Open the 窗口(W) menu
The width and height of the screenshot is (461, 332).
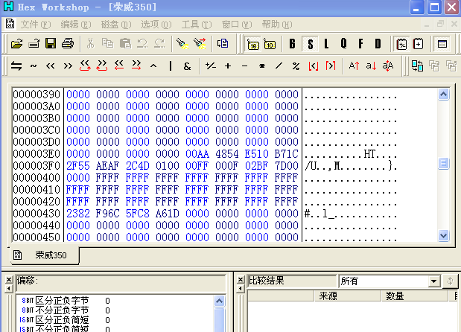237,25
